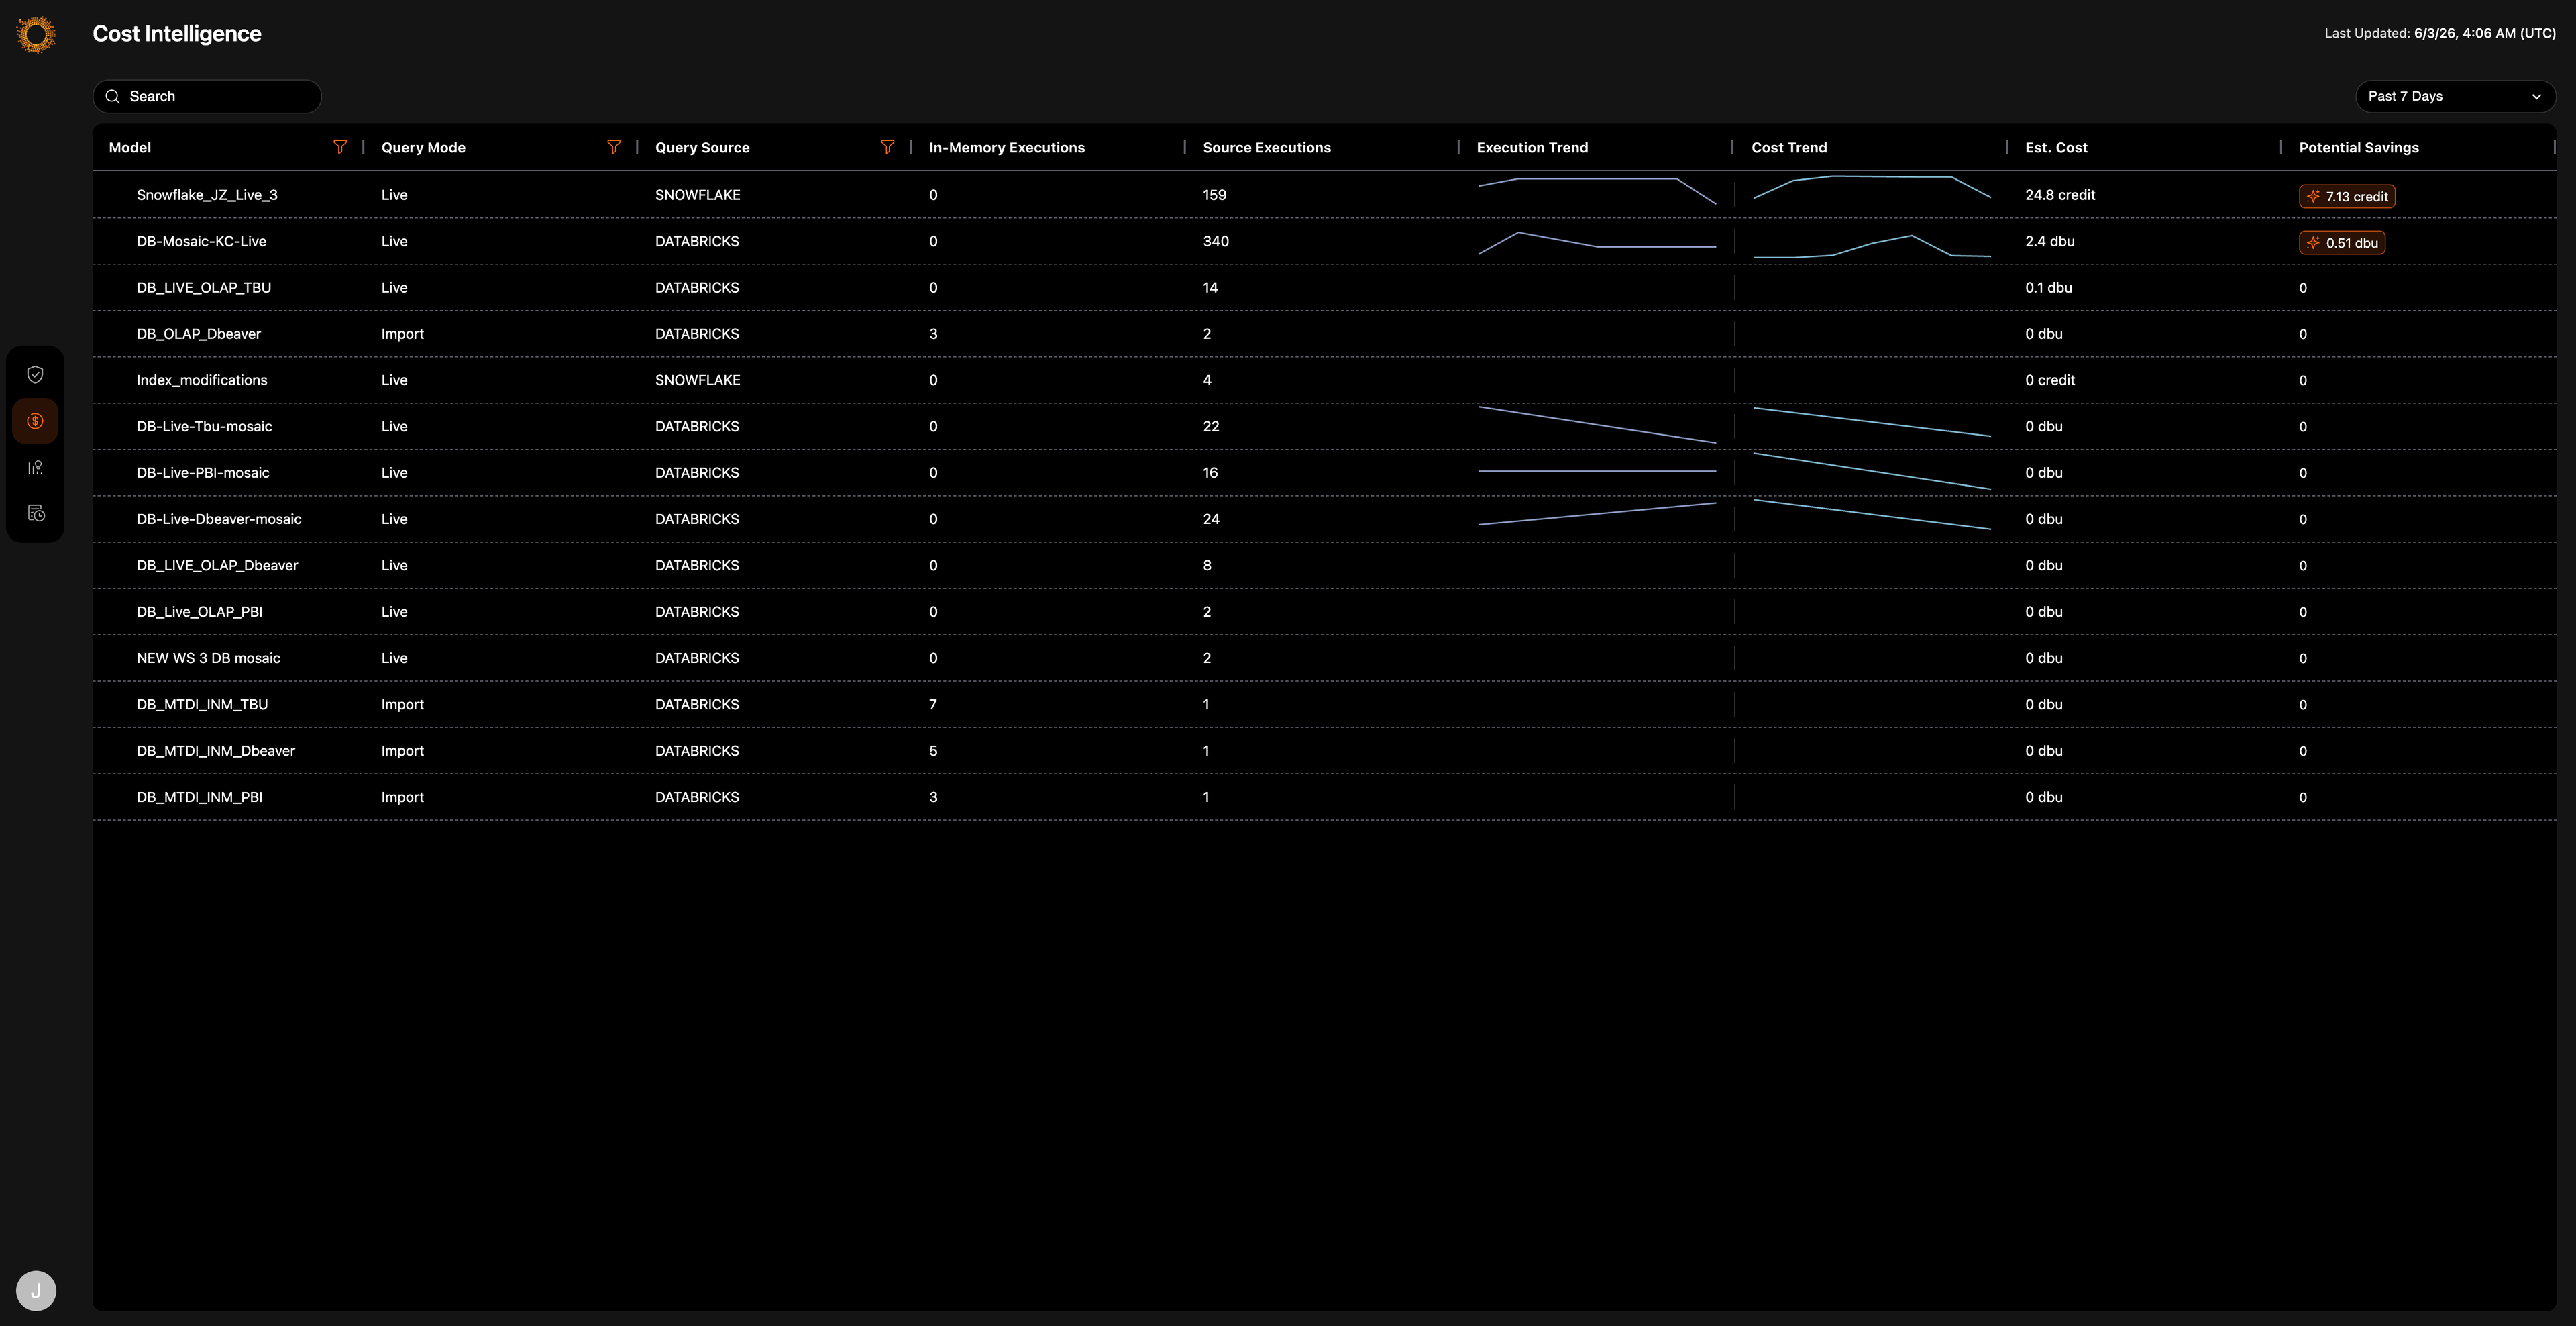Open the Snowflake_JZ_Live_3 model row
The width and height of the screenshot is (2576, 1326).
1324,195
